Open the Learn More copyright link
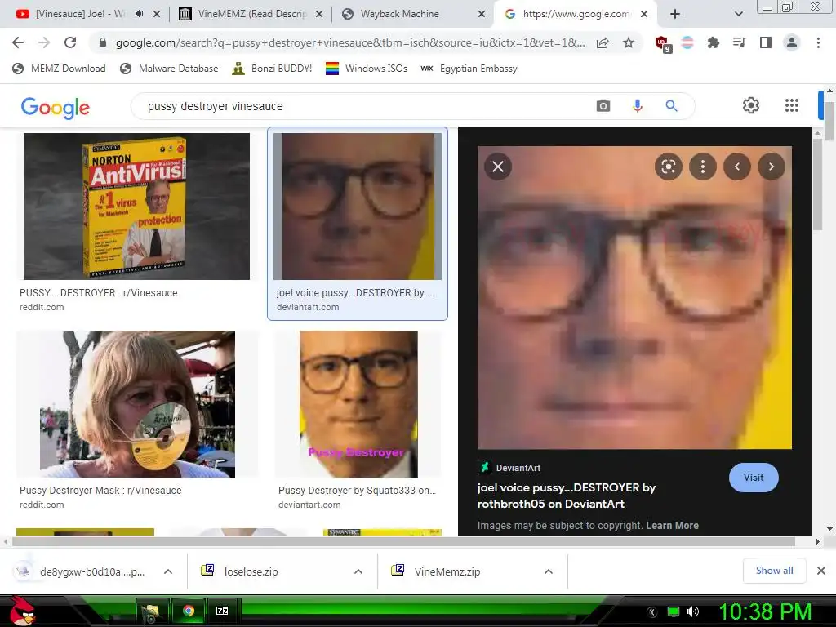 [x=672, y=525]
